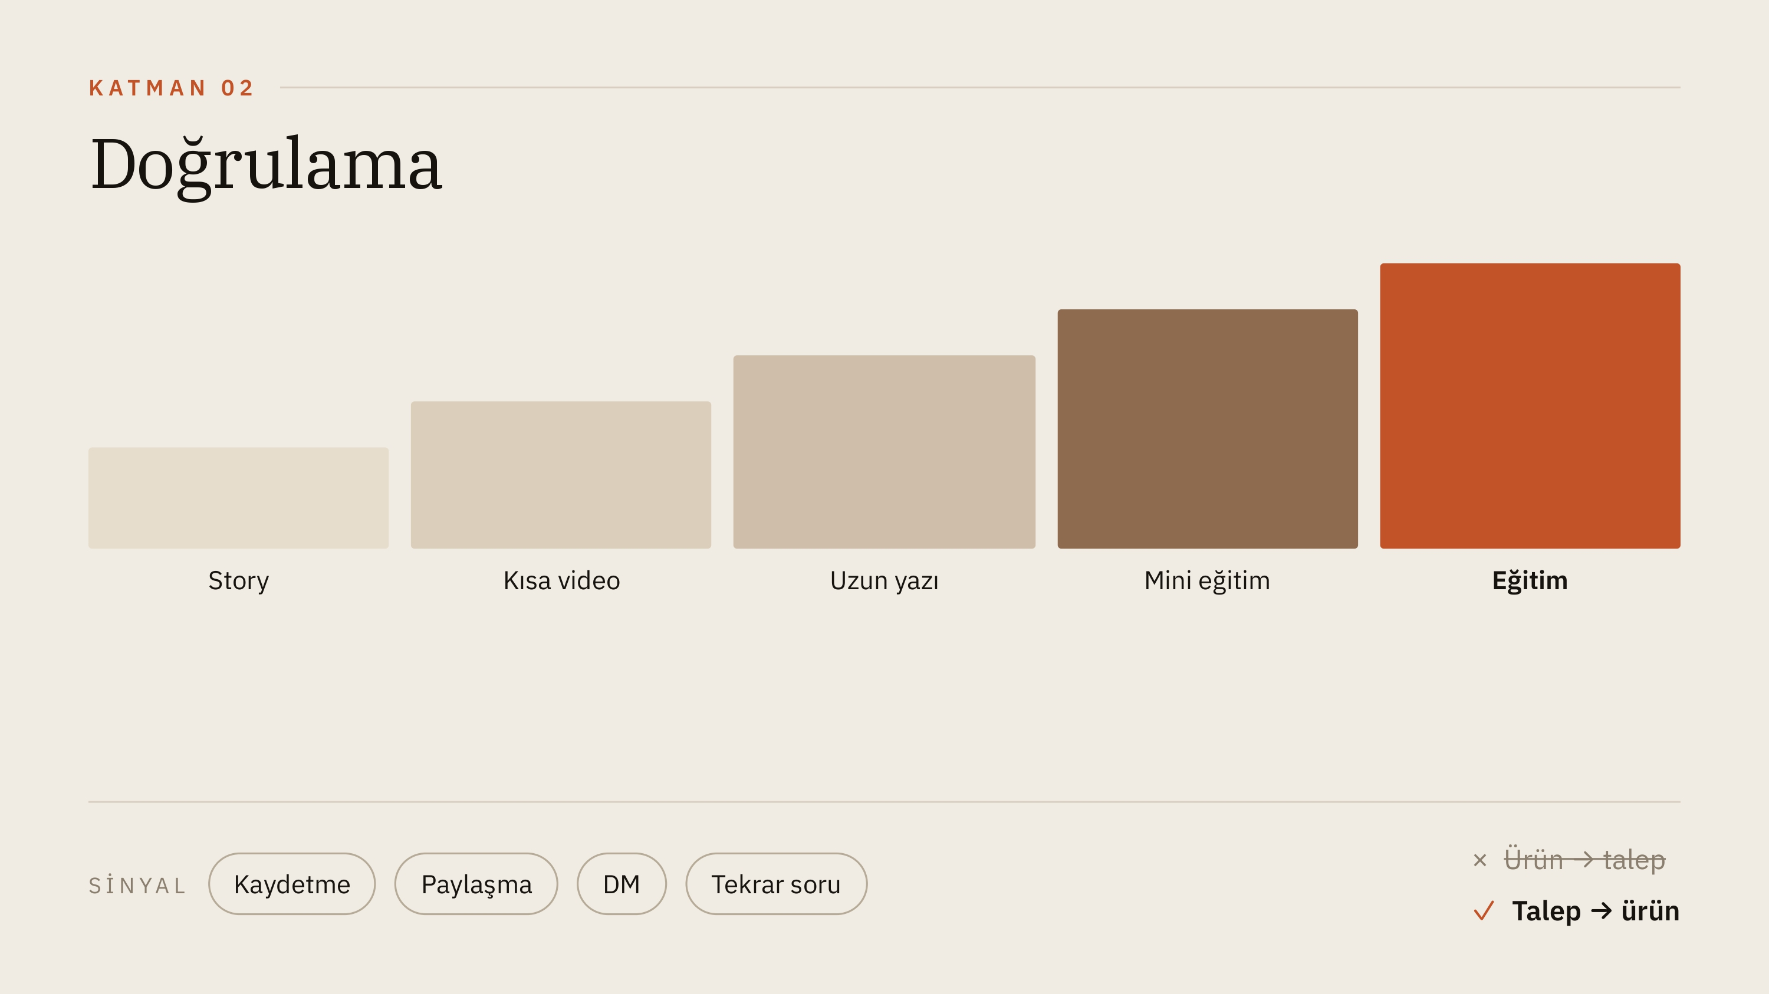Click the bold Eğitim label

pyautogui.click(x=1530, y=580)
